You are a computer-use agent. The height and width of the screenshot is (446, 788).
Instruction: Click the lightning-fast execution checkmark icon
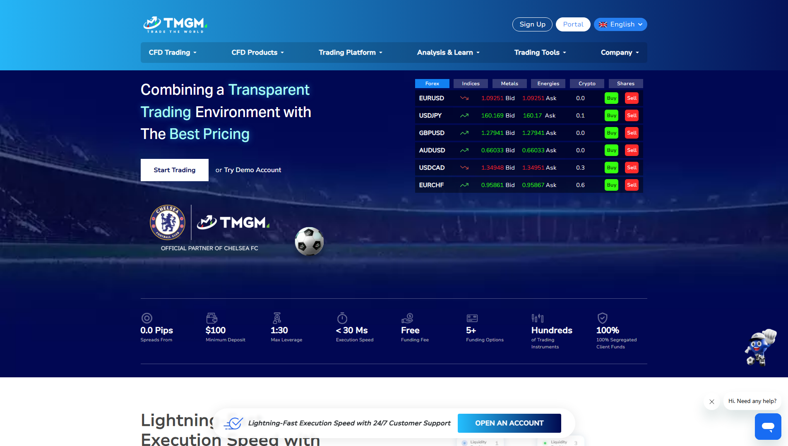point(233,423)
